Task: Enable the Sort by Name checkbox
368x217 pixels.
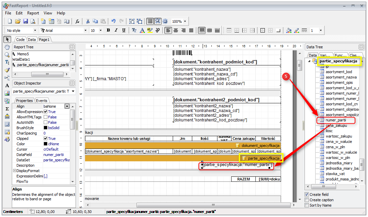Action: coord(306,205)
